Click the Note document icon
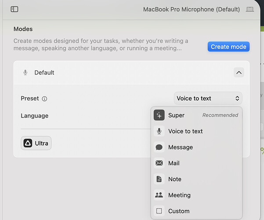Screen dimensions: 264x220 (x=159, y=179)
